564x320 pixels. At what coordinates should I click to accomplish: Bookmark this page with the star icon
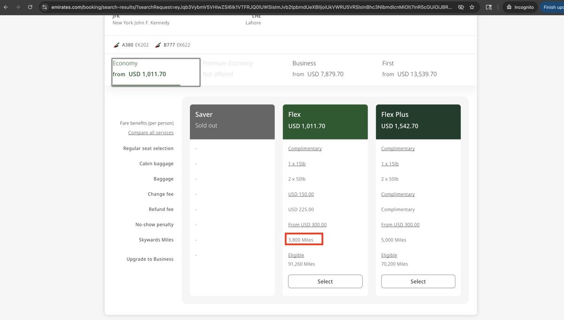coord(472,8)
